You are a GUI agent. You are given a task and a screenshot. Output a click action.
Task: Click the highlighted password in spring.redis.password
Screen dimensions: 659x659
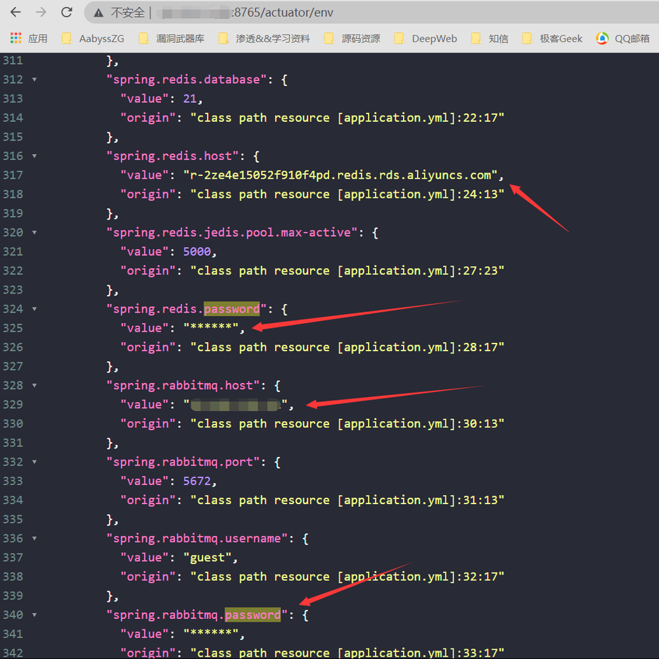(x=232, y=309)
